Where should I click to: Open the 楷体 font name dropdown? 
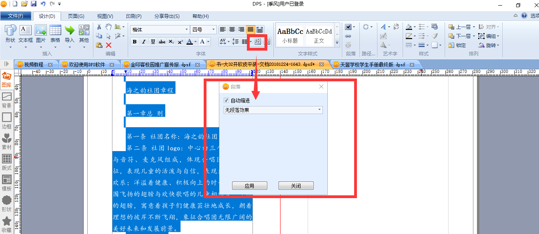160,29
